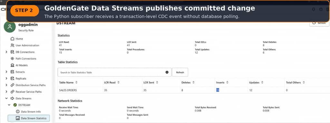Click the Total Inserts statistic value
Viewport: 330px width, 123px height.
click(60, 53)
